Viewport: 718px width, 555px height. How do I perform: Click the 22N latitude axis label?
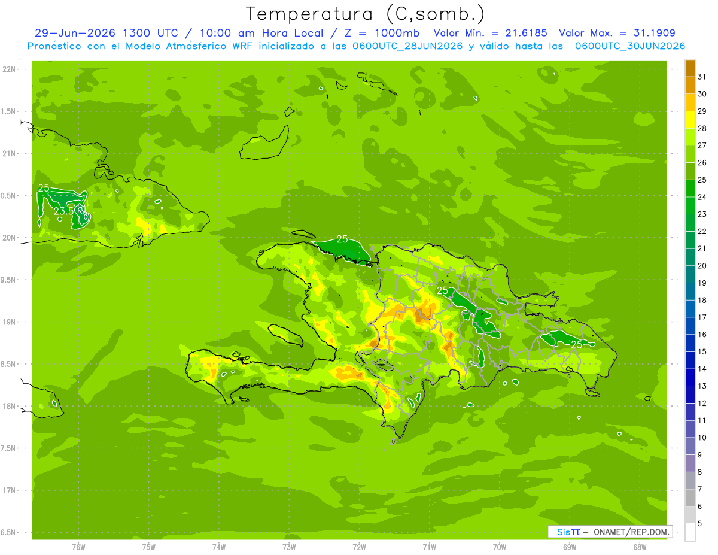click(10, 69)
